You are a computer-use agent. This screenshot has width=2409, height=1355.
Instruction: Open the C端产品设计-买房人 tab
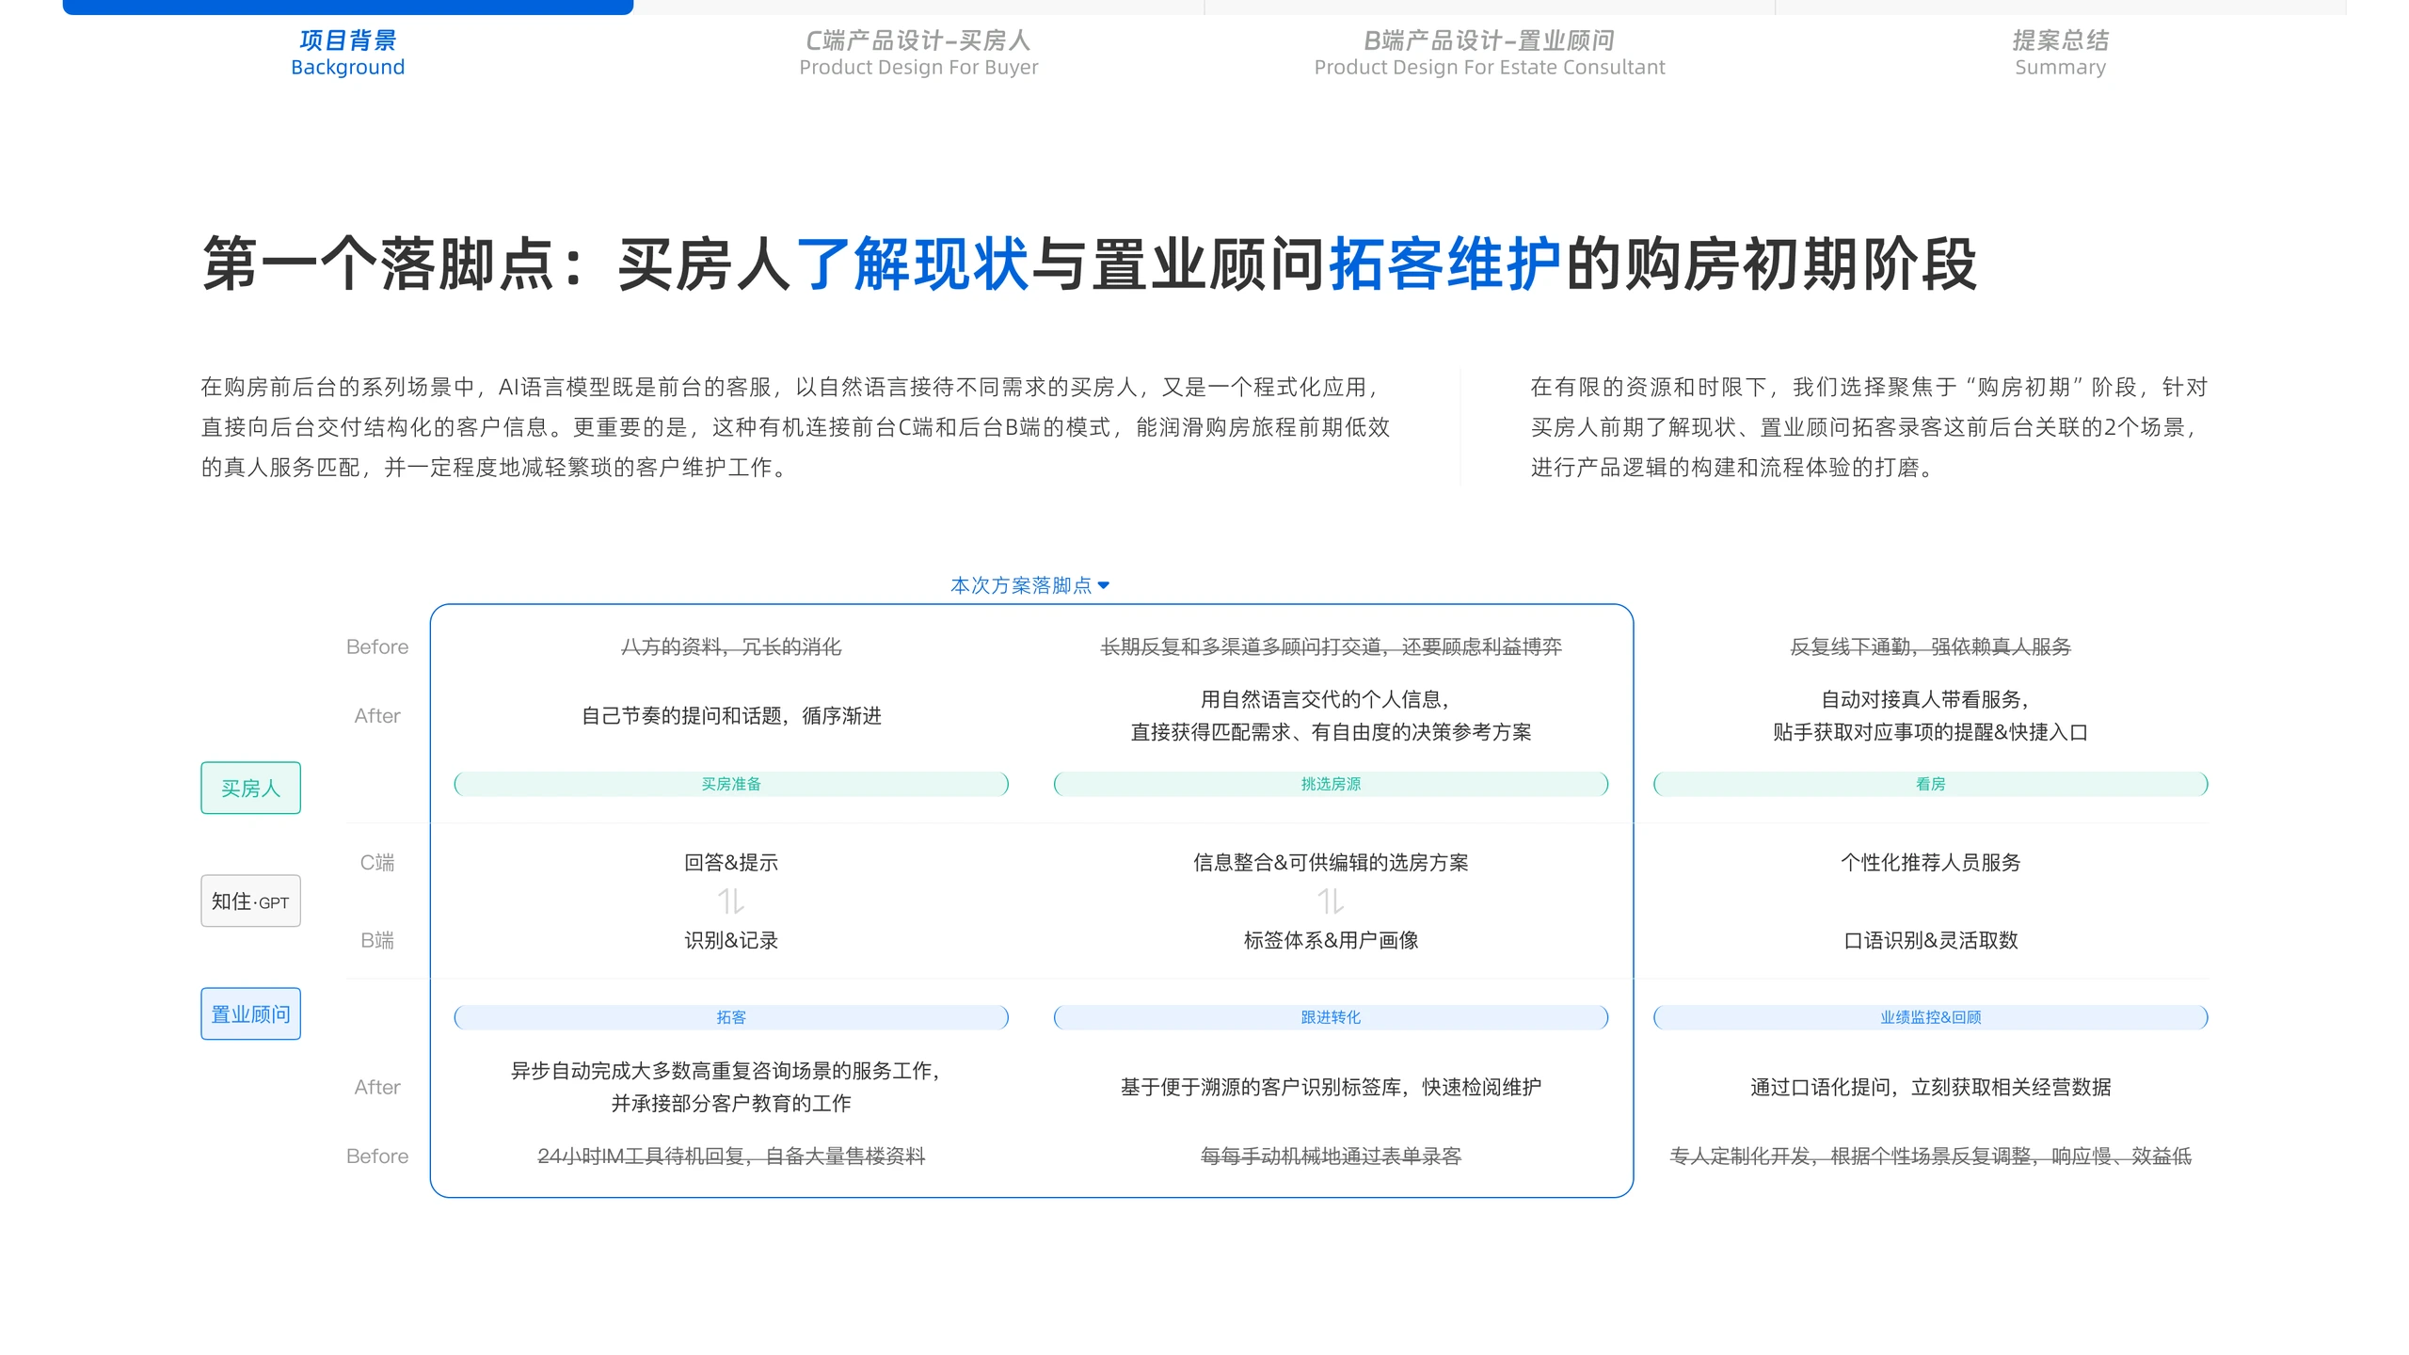point(918,53)
